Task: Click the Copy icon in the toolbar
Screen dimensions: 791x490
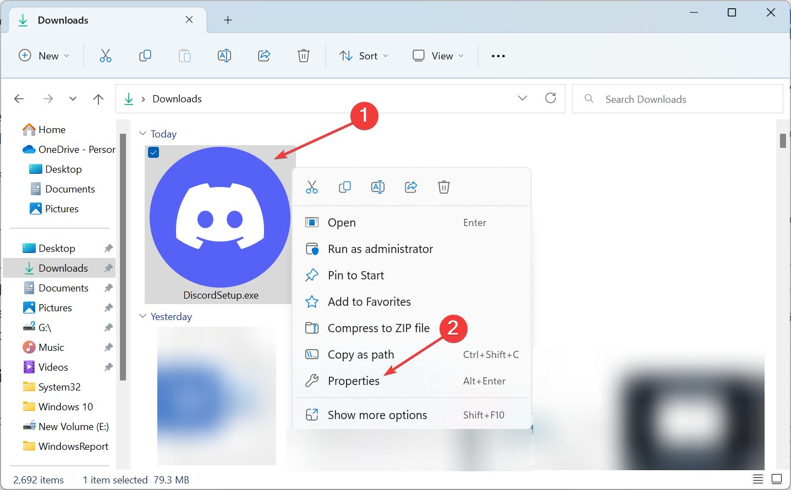Action: pos(145,56)
